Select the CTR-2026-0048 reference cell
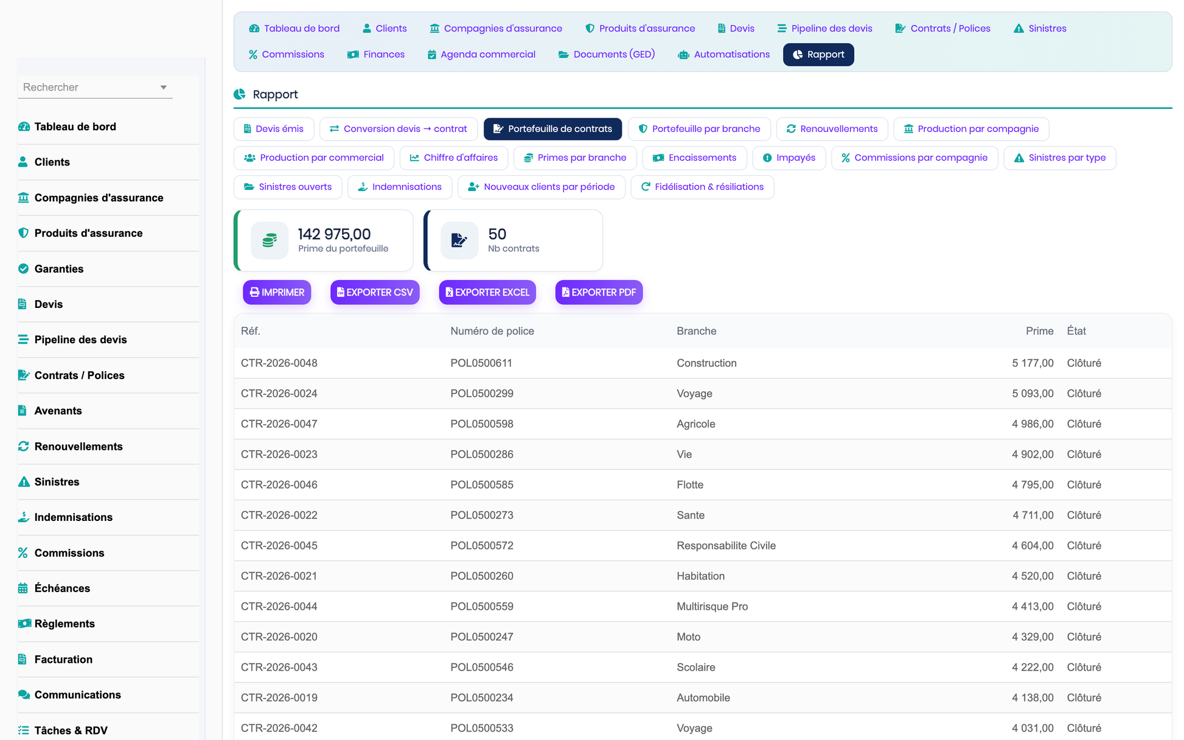 point(279,363)
